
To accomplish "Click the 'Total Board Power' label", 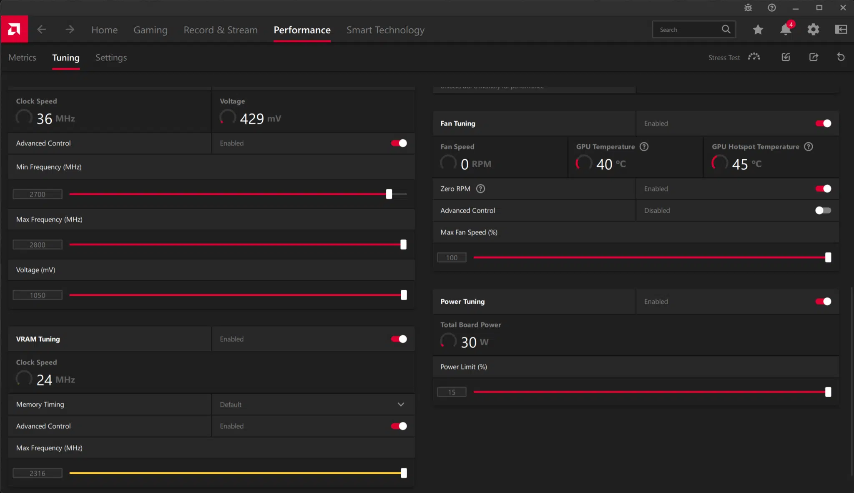I will point(470,325).
